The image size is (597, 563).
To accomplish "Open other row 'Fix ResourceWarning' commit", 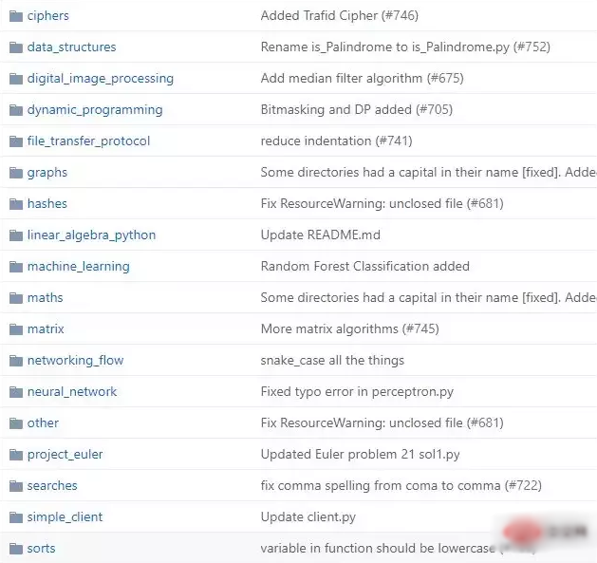I will [382, 422].
